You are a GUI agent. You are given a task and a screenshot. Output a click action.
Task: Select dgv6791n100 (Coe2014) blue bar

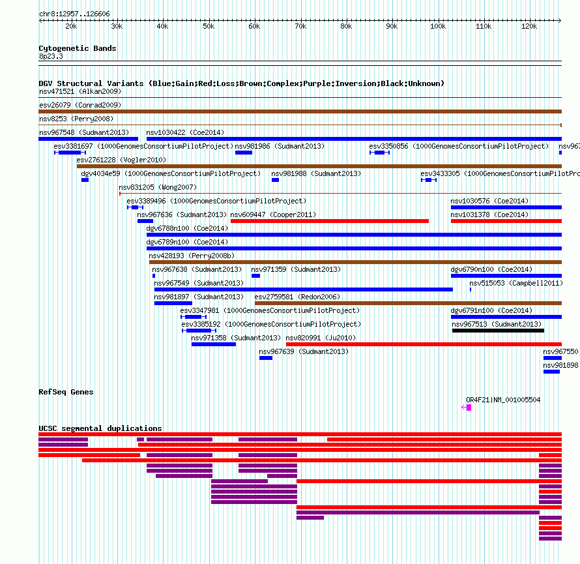tap(506, 317)
